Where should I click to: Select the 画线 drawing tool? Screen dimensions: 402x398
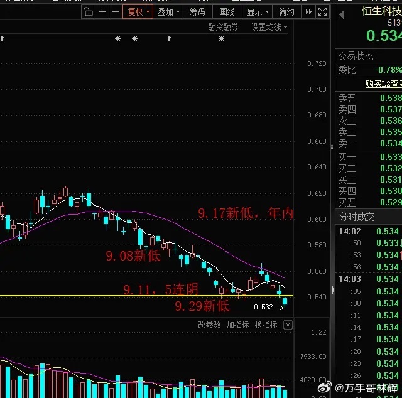click(x=227, y=12)
